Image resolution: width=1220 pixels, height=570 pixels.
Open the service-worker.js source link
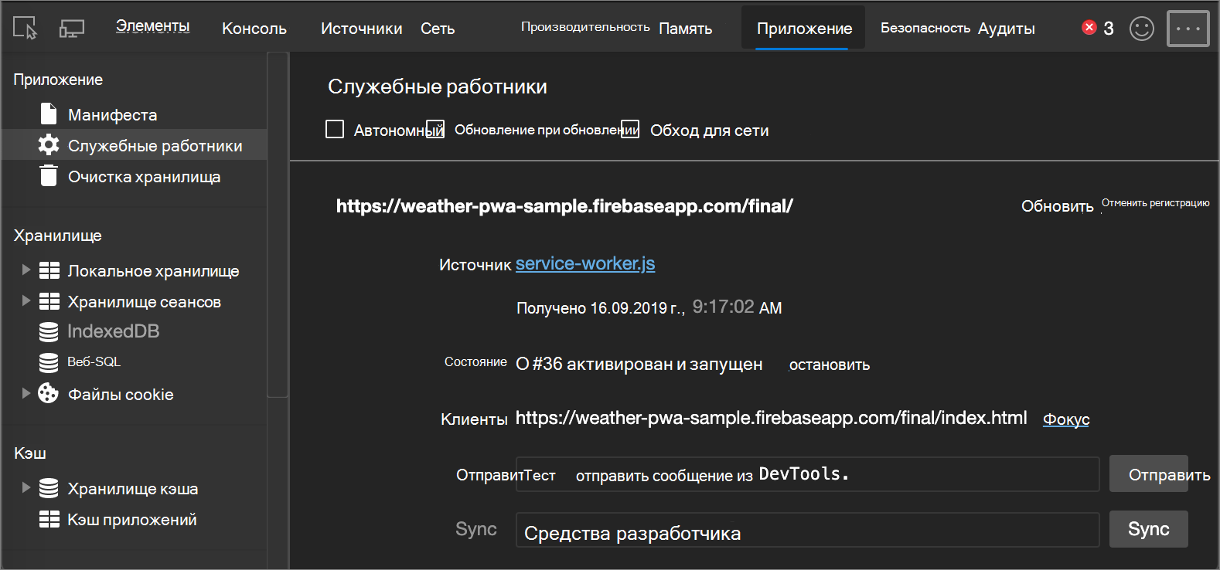(585, 263)
